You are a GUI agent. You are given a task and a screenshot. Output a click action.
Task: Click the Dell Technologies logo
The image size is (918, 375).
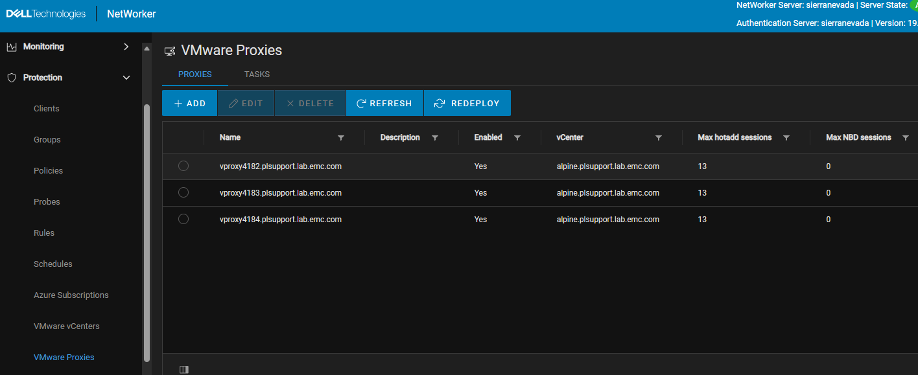click(x=45, y=14)
